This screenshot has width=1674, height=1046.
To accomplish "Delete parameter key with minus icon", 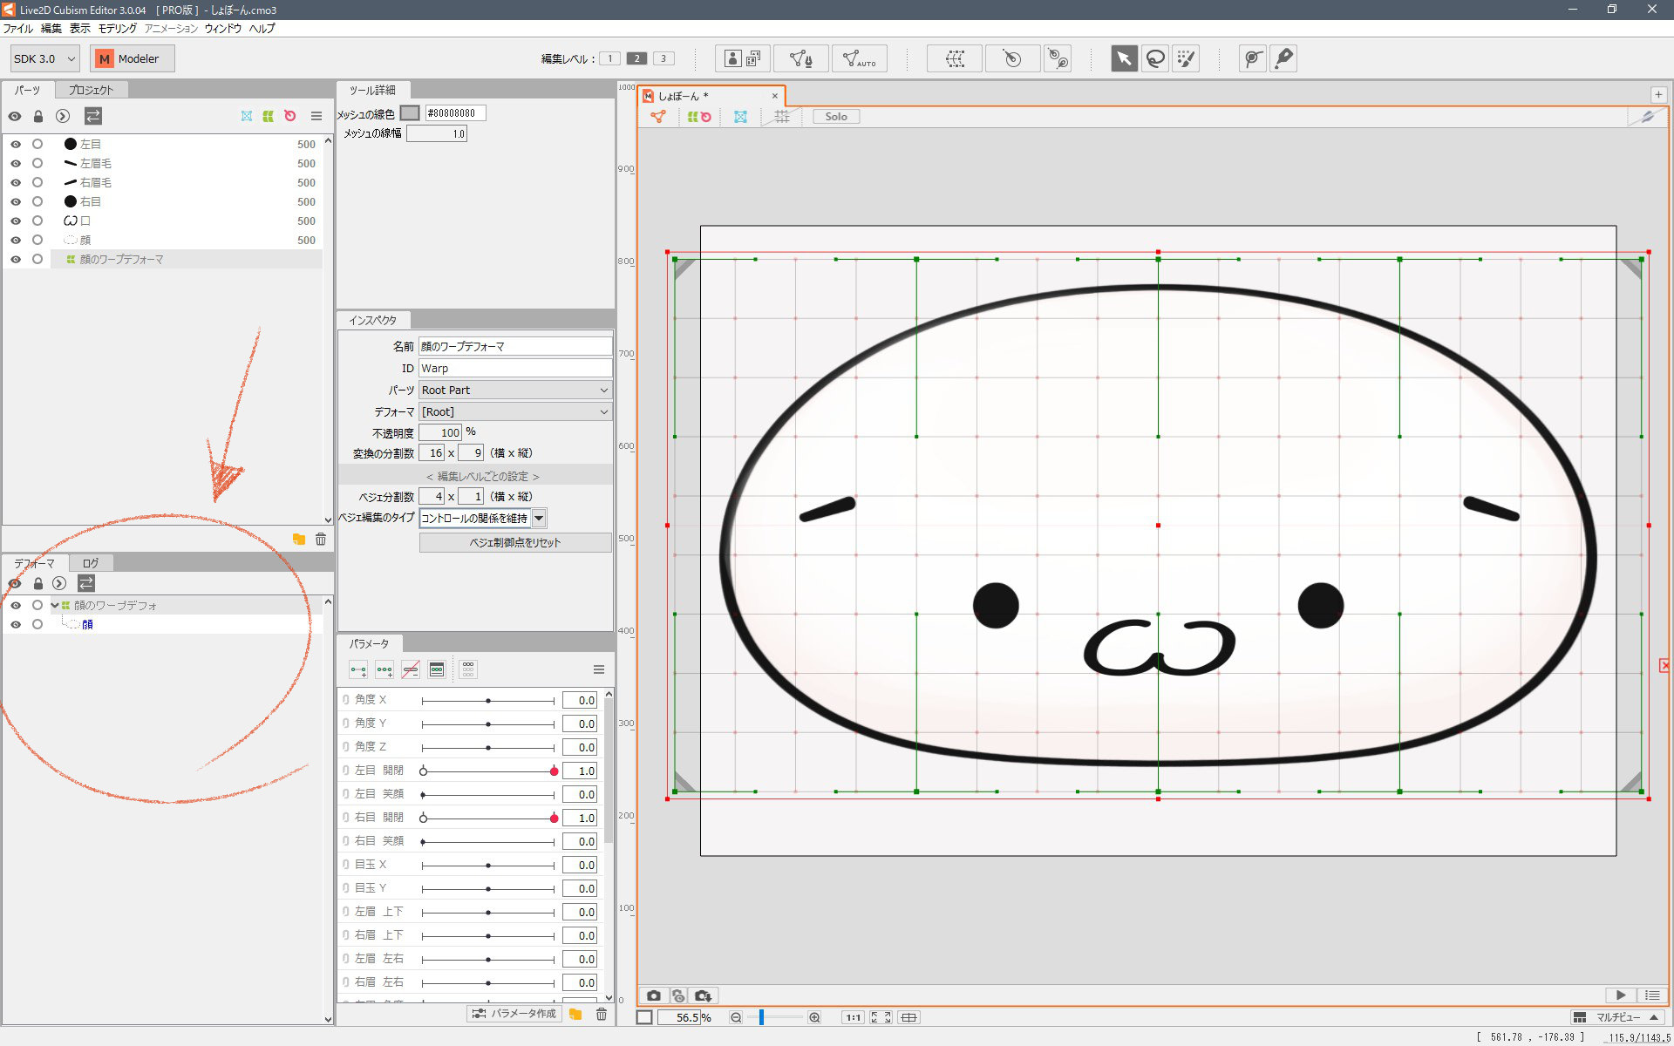I will click(411, 669).
